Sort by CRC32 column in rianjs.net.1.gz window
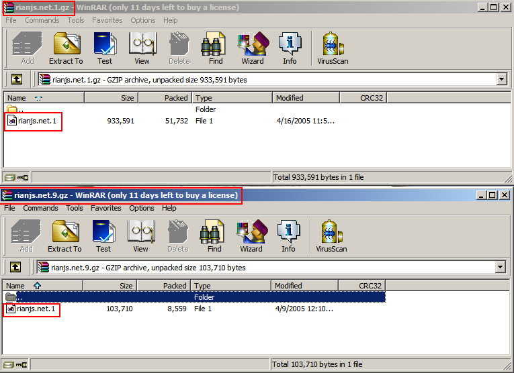This screenshot has width=514, height=373. pyautogui.click(x=363, y=98)
